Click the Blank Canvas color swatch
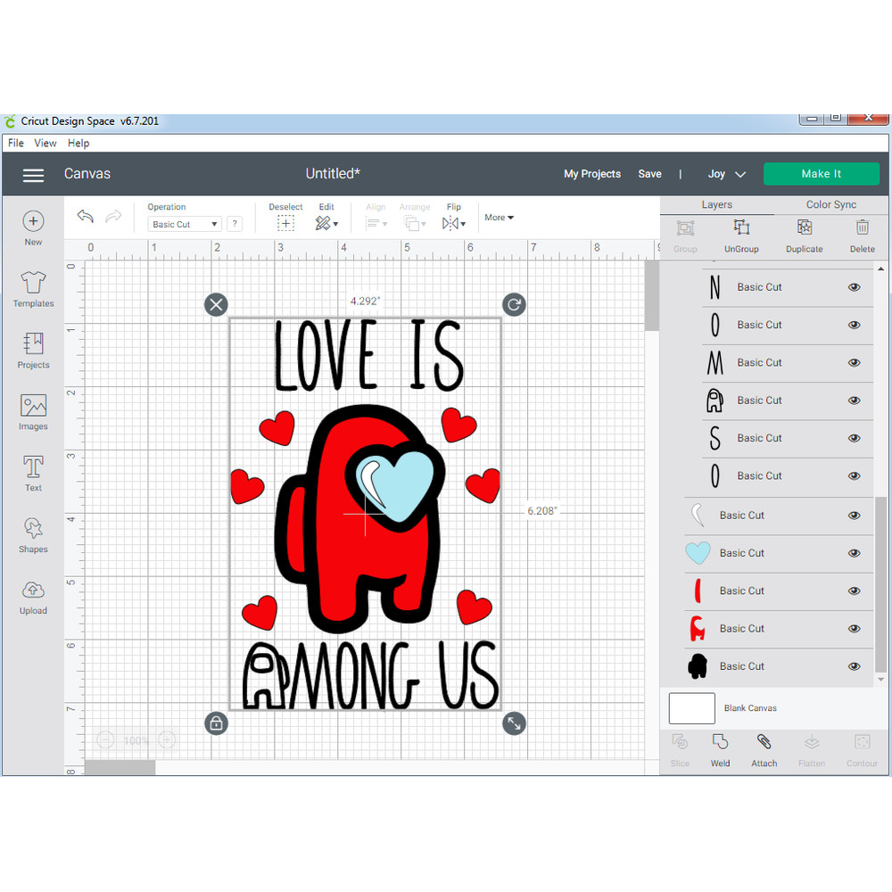Image resolution: width=892 pixels, height=892 pixels. [690, 707]
